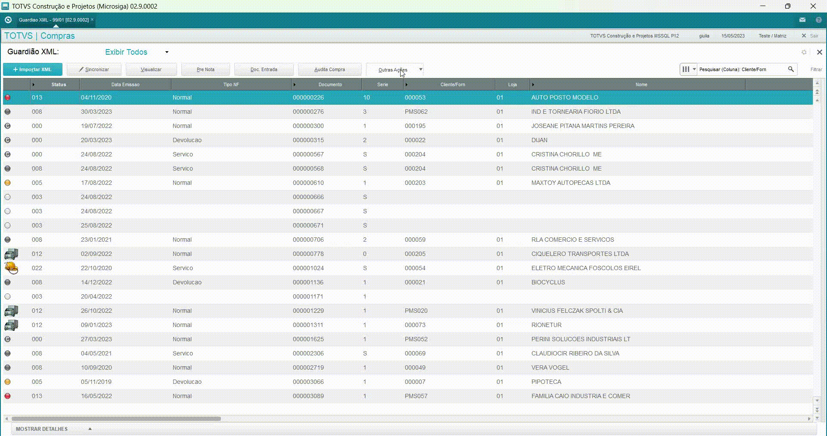
Task: Click icon for ELETRO MECANICA FOSCOLOS row
Action: [11, 268]
